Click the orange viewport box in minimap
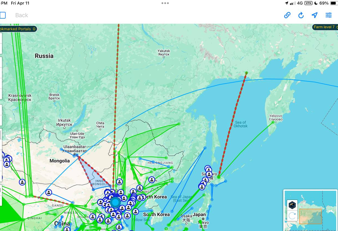338x231 pixels. click(x=310, y=216)
